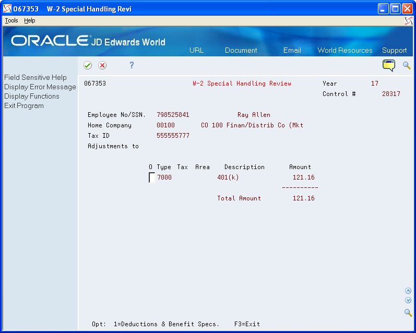416x333 pixels.
Task: Select Field Sensitive Help
Action: pyautogui.click(x=35, y=77)
